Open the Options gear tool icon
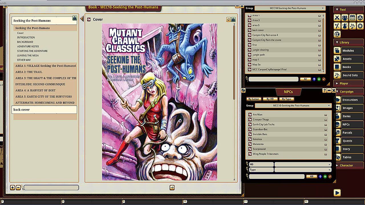 coord(360,26)
